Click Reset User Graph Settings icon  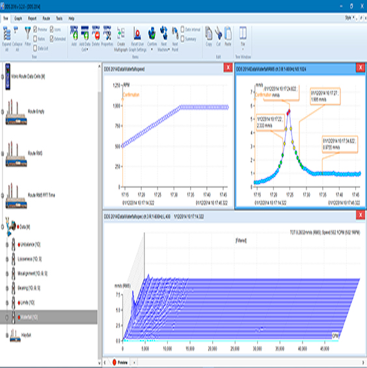tap(137, 33)
